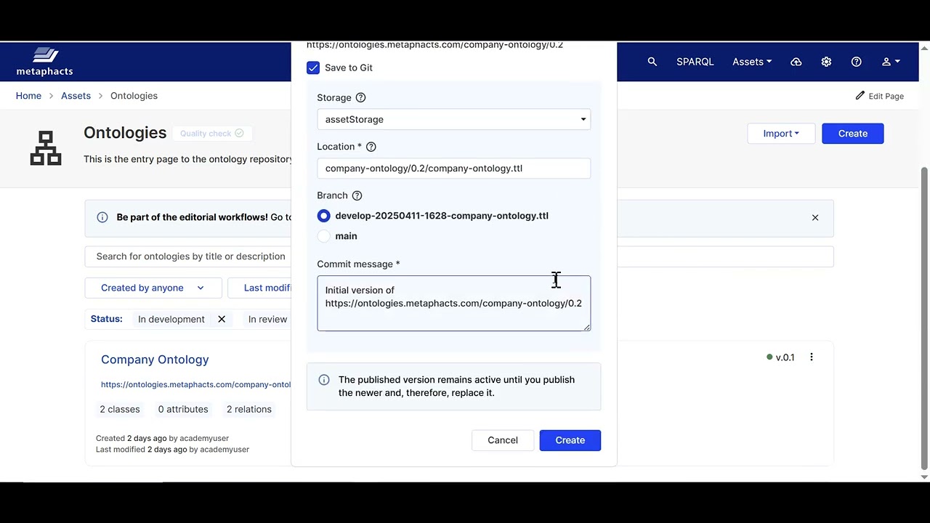Image resolution: width=930 pixels, height=523 pixels.
Task: Open the Company Ontology title link
Action: coord(155,360)
